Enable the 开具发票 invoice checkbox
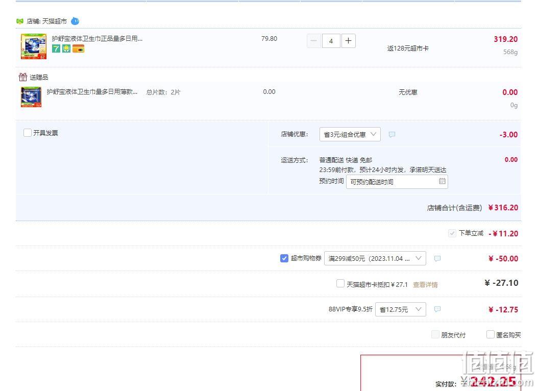Screen dimensions: 538x391 coord(28,133)
